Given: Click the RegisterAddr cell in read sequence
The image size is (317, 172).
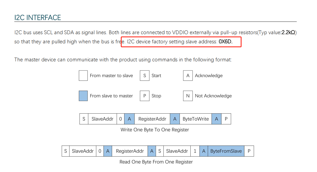Looking at the screenshot, I should [x=130, y=151].
